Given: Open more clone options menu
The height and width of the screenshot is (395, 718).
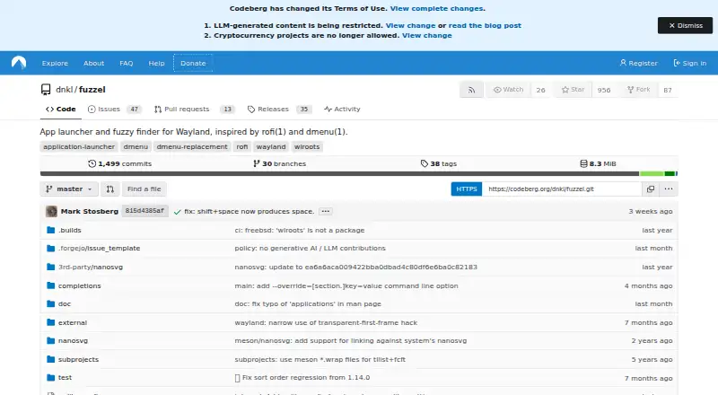Looking at the screenshot, I should (669, 189).
